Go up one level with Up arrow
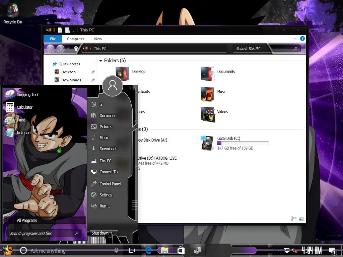The height and width of the screenshot is (257, 343). [x=76, y=48]
